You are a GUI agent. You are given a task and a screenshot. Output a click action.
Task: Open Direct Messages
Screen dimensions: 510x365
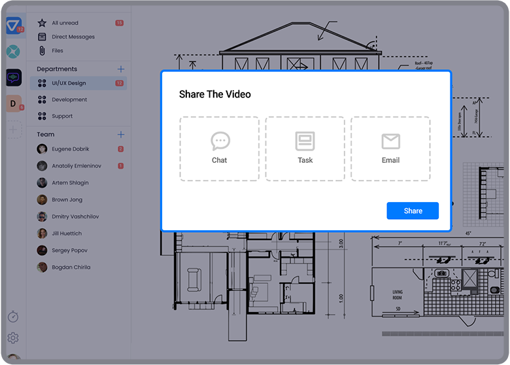click(73, 37)
